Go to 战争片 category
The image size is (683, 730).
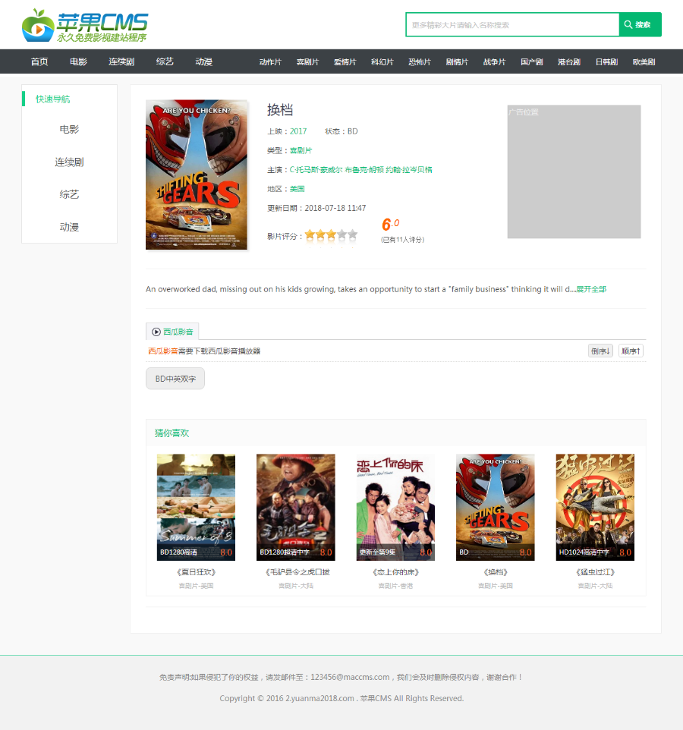pyautogui.click(x=495, y=62)
